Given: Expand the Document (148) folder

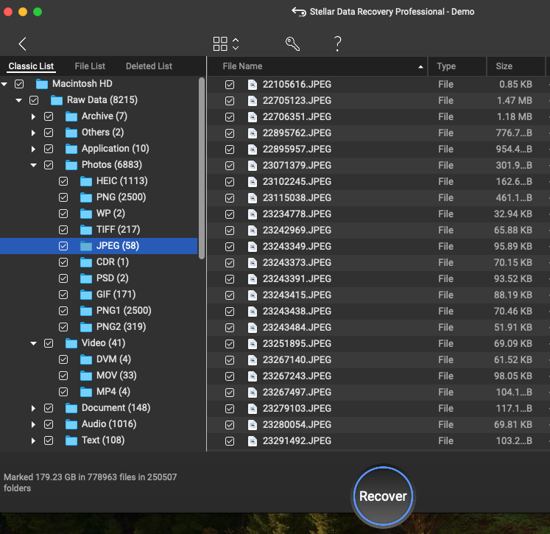Looking at the screenshot, I should (33, 408).
